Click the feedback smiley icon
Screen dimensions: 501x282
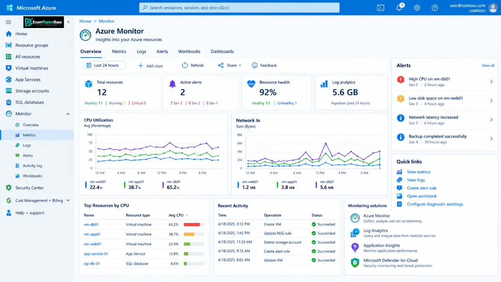[x=255, y=65]
